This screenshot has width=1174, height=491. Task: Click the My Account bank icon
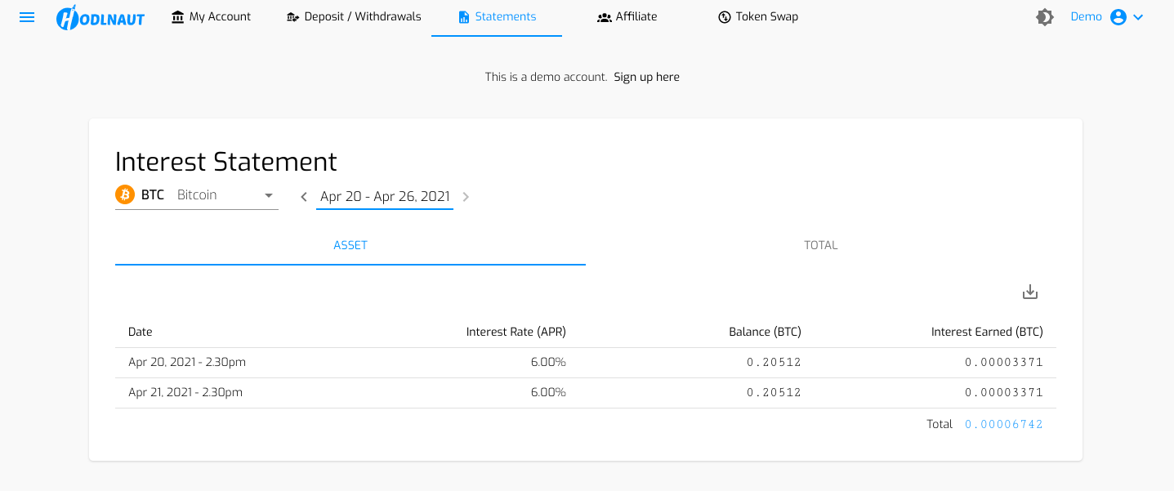178,17
